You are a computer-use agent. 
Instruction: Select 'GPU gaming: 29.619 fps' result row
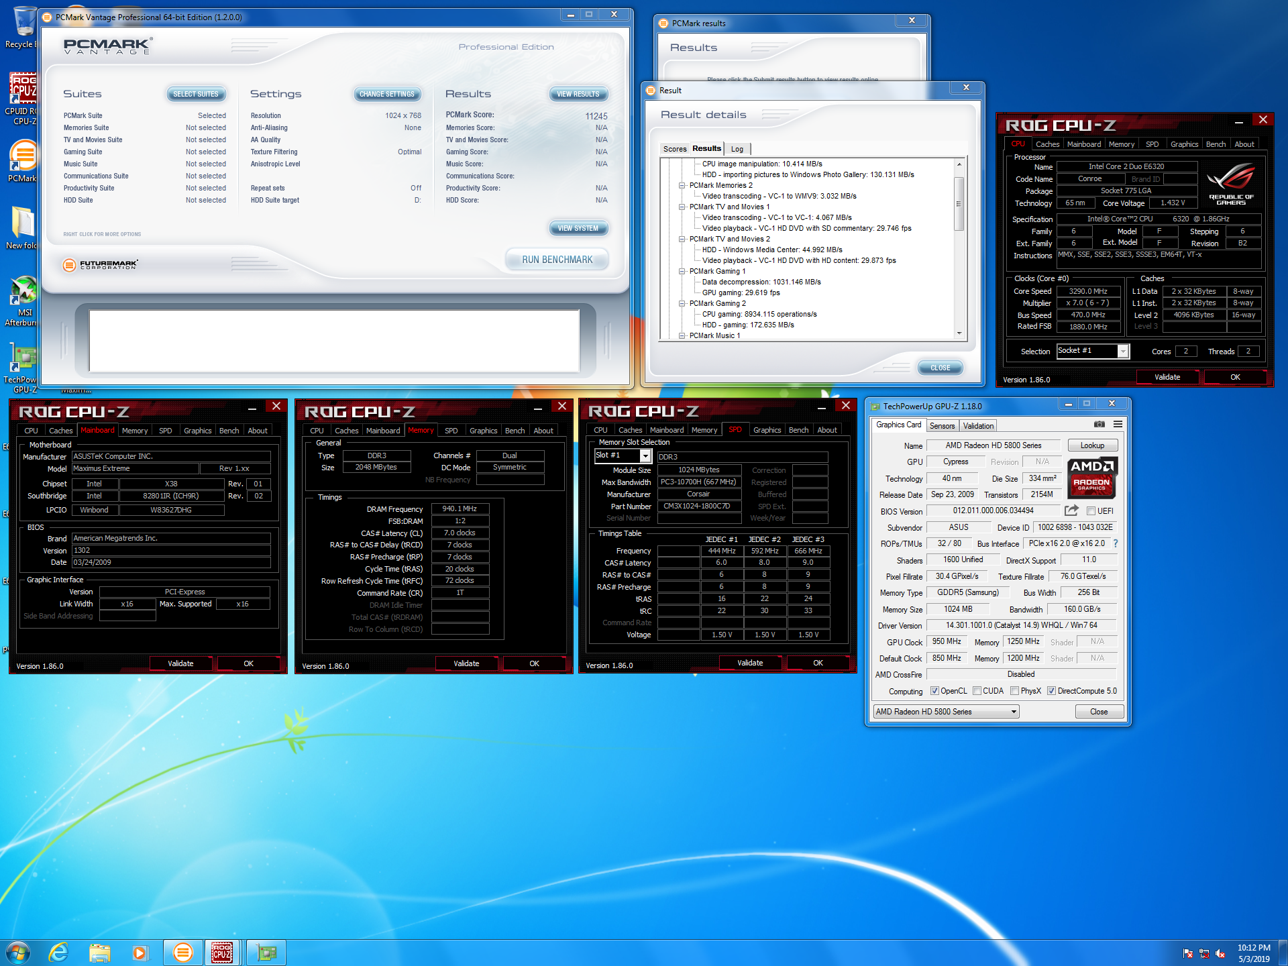coord(741,292)
